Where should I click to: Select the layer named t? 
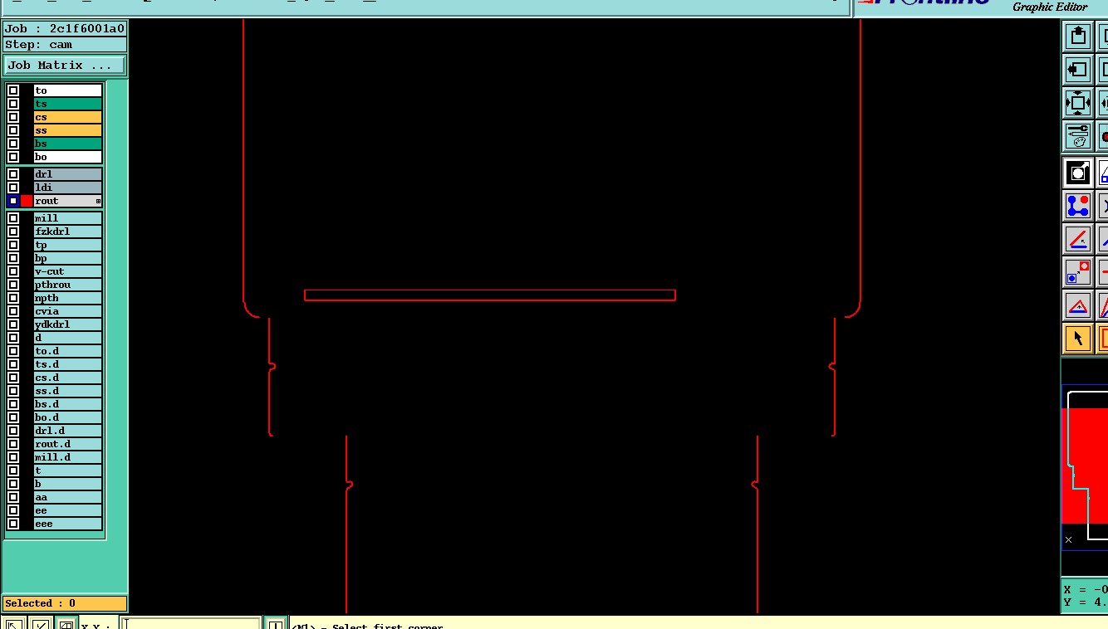point(67,471)
